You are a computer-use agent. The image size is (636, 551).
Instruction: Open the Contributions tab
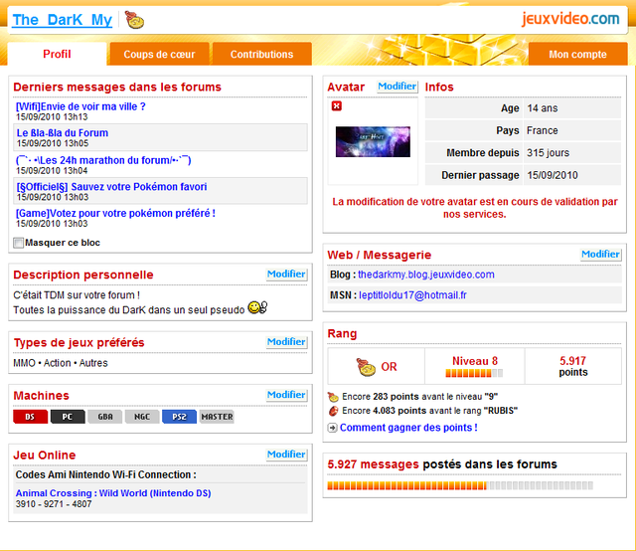point(261,55)
